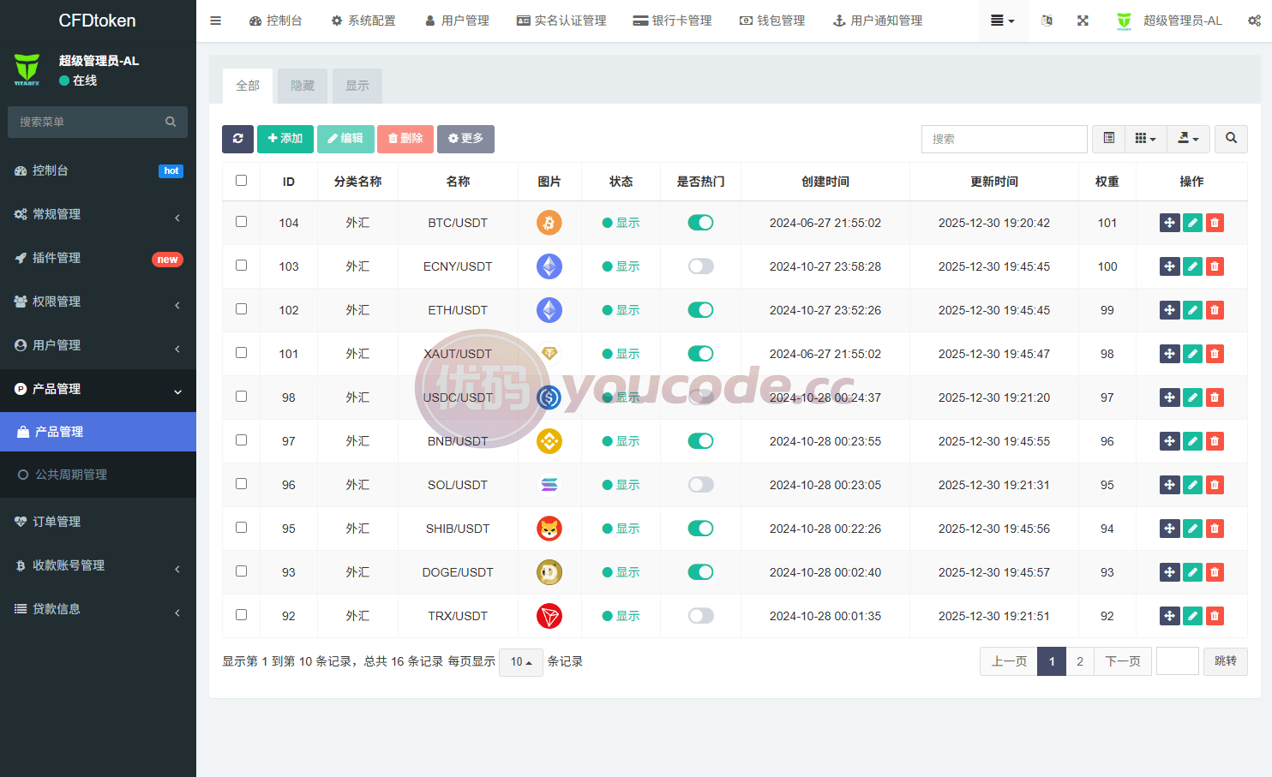Click the edit pencil icon for BNB/USDT
Image resolution: width=1272 pixels, height=777 pixels.
click(1192, 441)
